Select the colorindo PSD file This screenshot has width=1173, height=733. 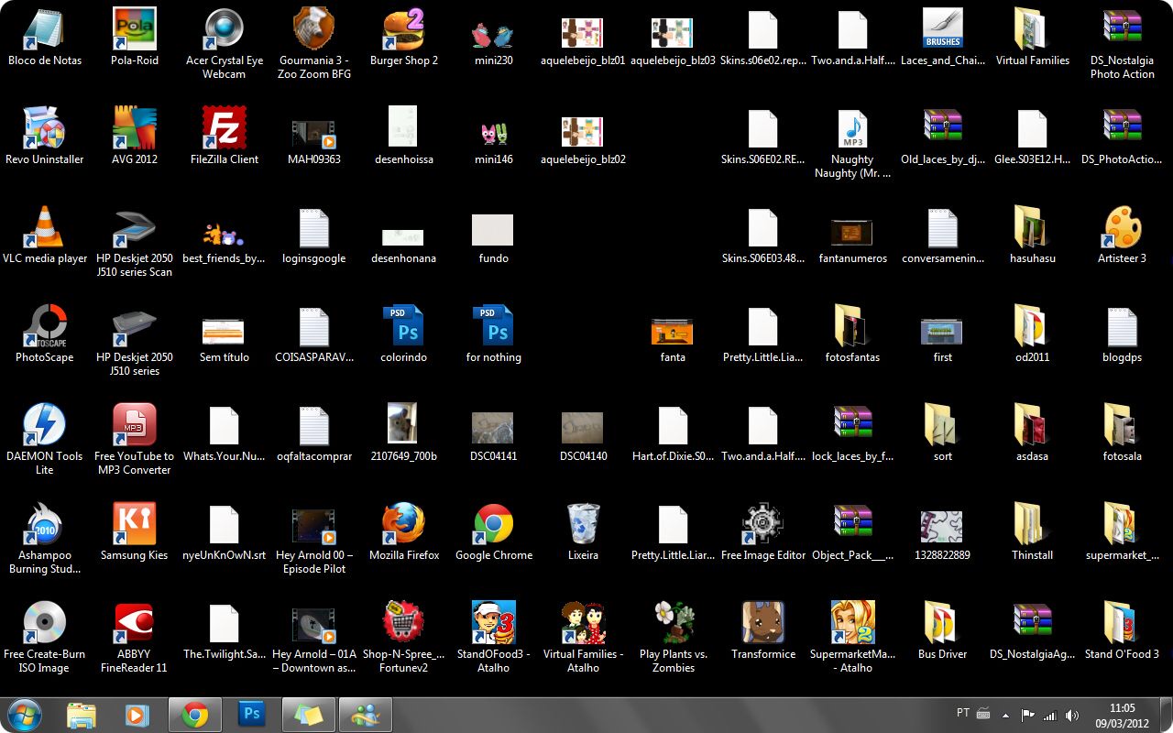[404, 327]
